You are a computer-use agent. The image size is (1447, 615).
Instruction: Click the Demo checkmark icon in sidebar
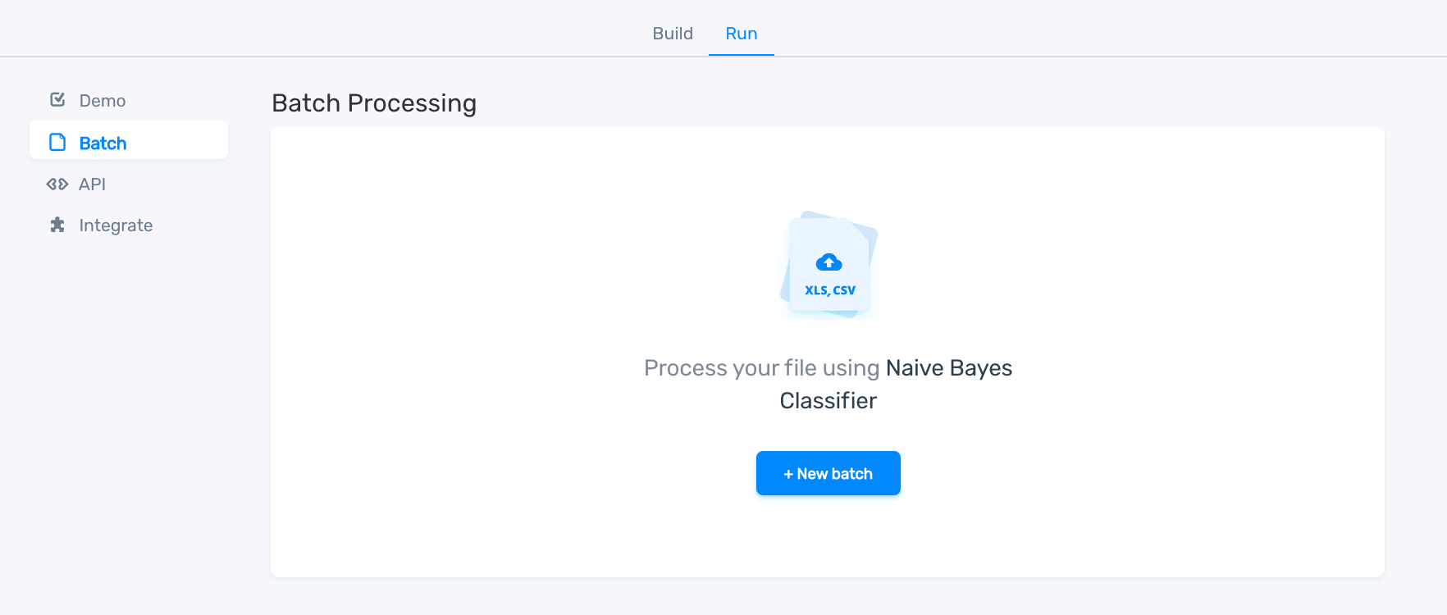57,100
